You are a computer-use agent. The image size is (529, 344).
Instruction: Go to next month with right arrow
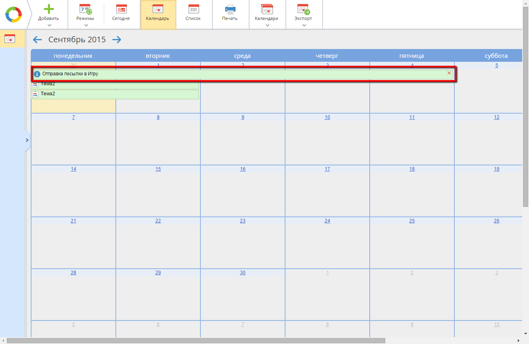[x=117, y=39]
